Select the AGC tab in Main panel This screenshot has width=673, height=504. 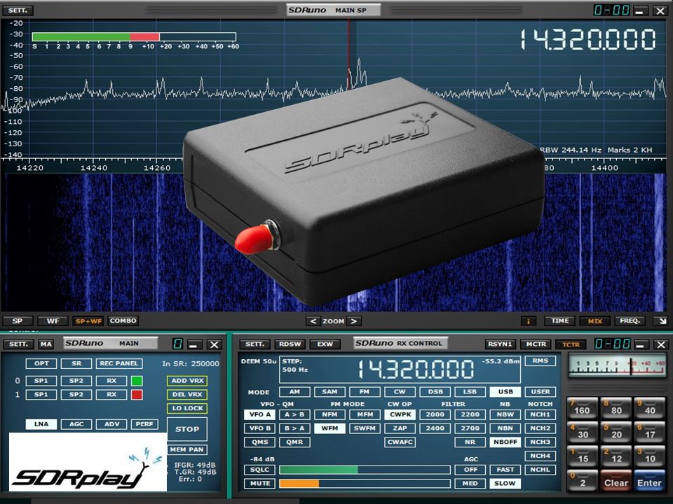[76, 424]
